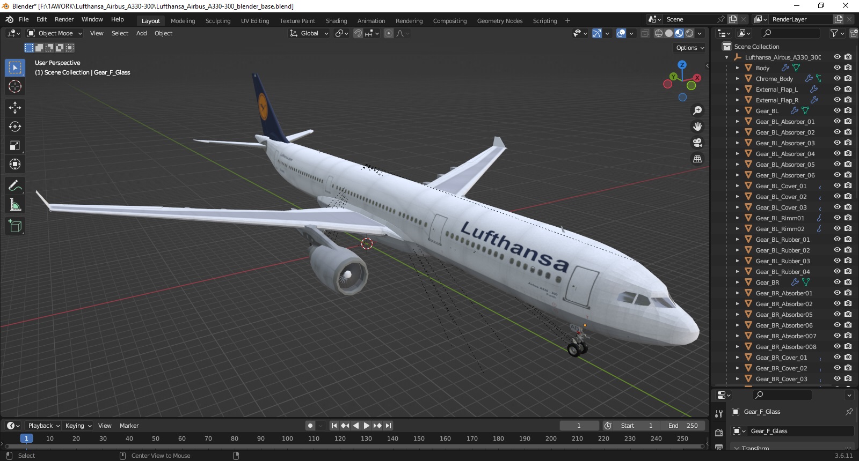Image resolution: width=859 pixels, height=461 pixels.
Task: Toggle viewport gizmos button
Action: pyautogui.click(x=597, y=33)
